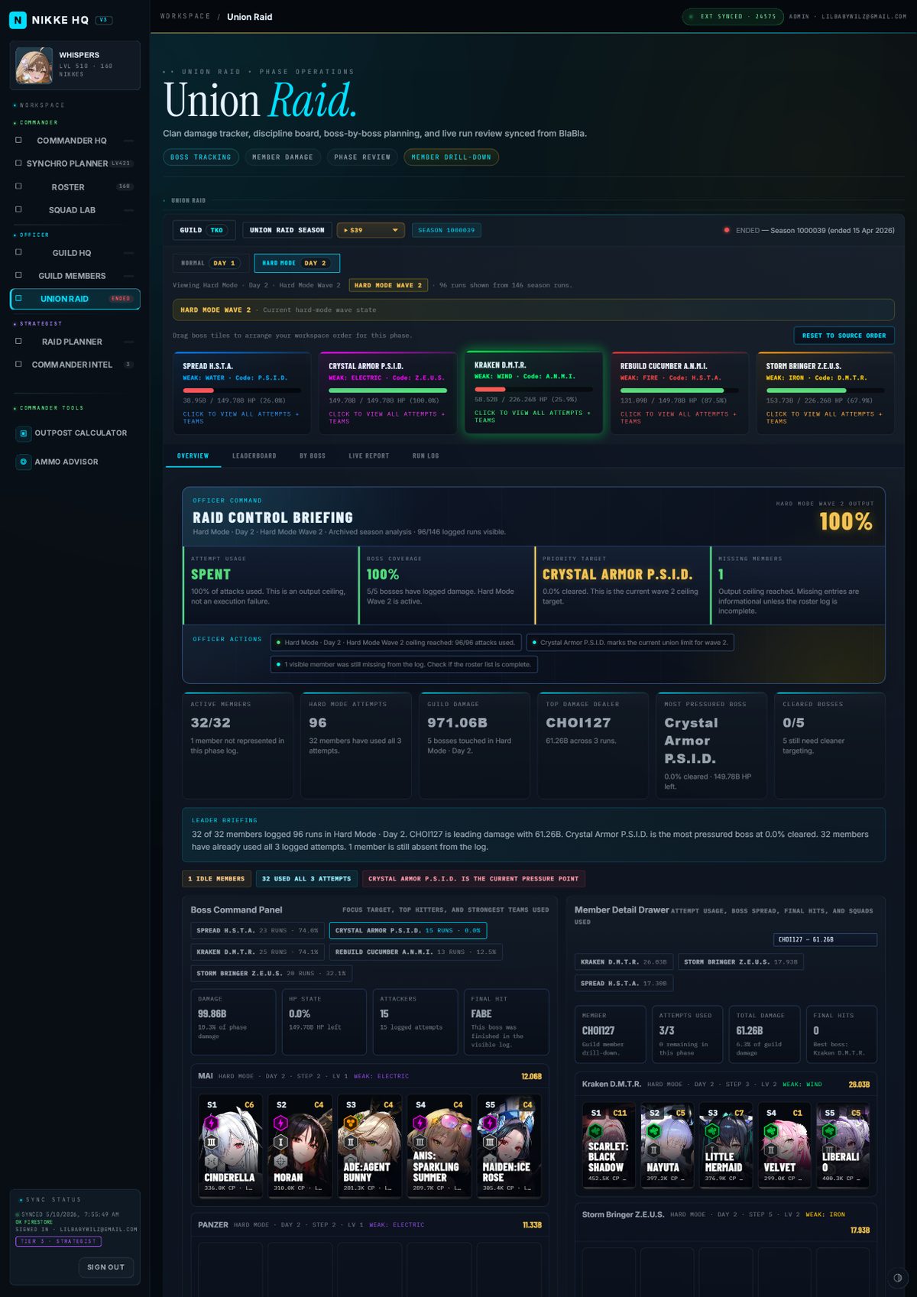The width and height of the screenshot is (917, 1297).
Task: Open the Whispers profile avatar
Action: click(34, 66)
